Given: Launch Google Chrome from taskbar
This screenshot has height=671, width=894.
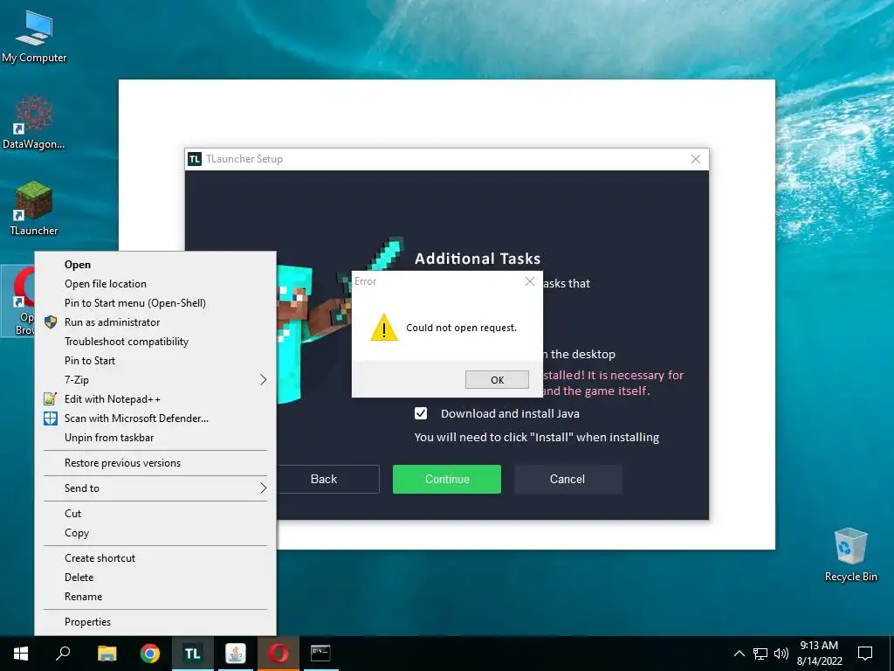Looking at the screenshot, I should click(150, 654).
